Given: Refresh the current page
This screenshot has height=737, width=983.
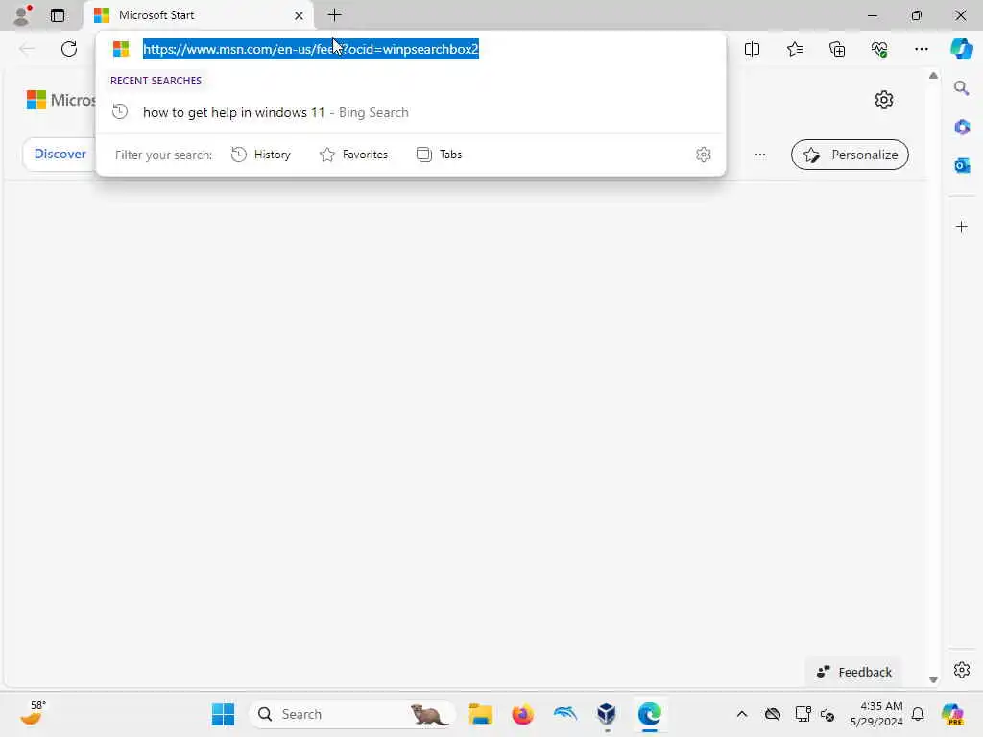Looking at the screenshot, I should coord(69,49).
